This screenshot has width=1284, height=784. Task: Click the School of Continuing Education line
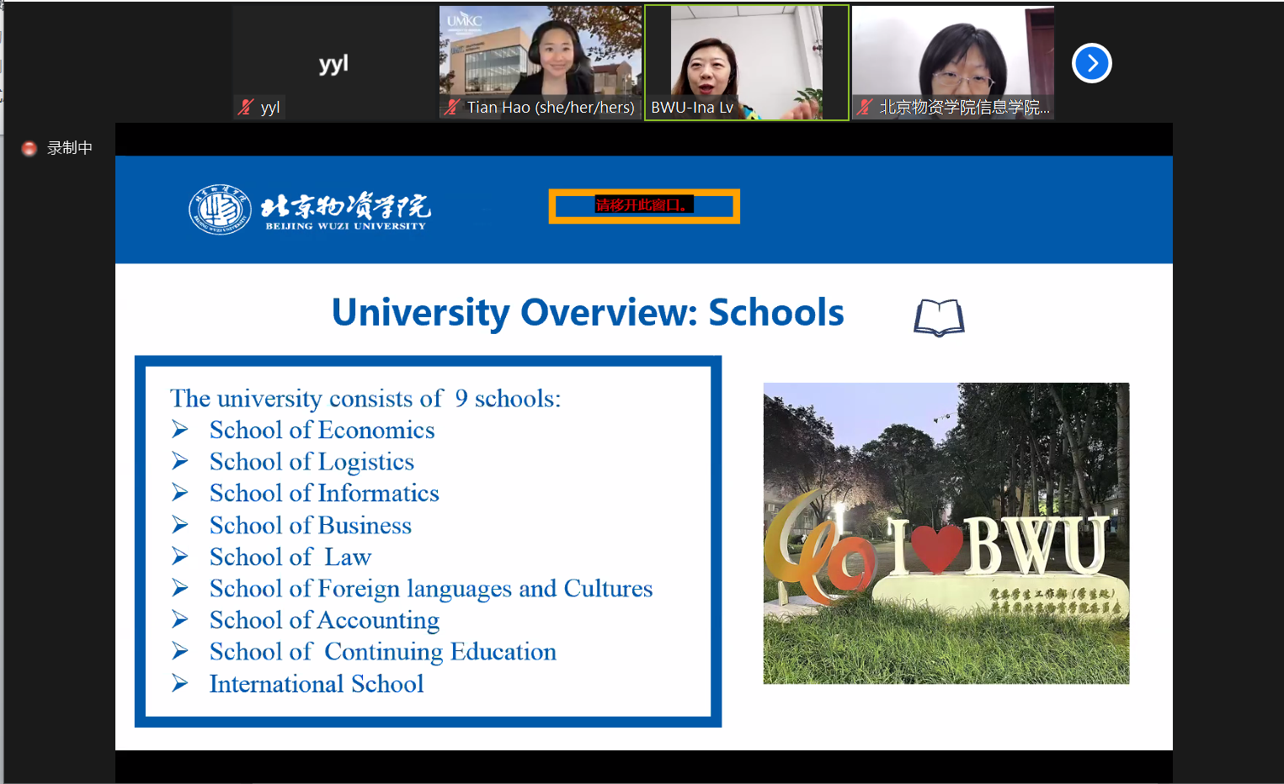tap(382, 652)
